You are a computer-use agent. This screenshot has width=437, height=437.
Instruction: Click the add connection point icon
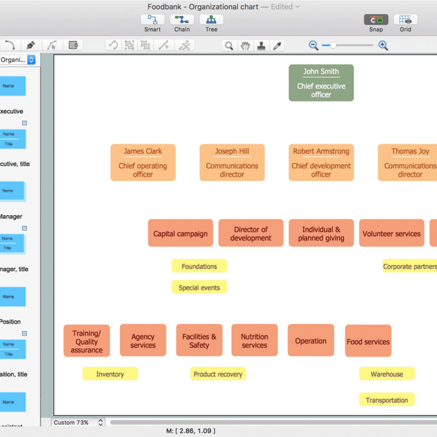[x=164, y=45]
